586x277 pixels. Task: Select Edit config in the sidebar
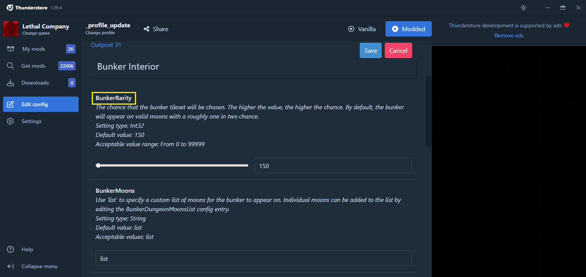[41, 104]
